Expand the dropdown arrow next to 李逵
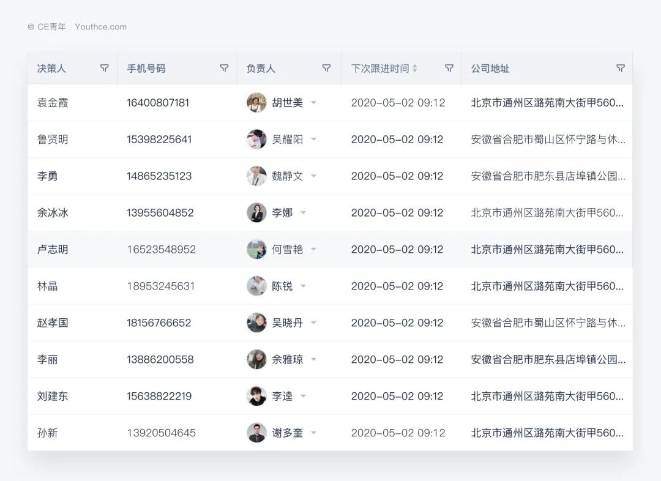 tap(303, 396)
